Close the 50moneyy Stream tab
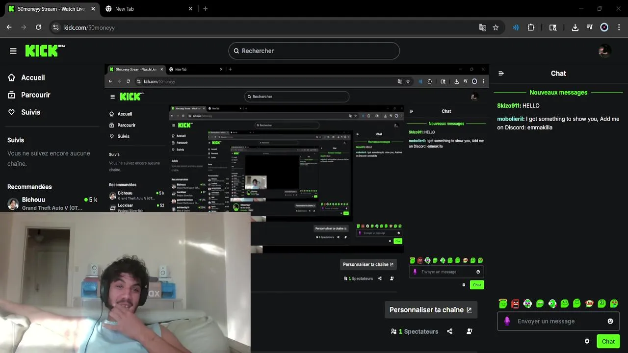Viewport: 628px width, 353px height. click(x=93, y=9)
